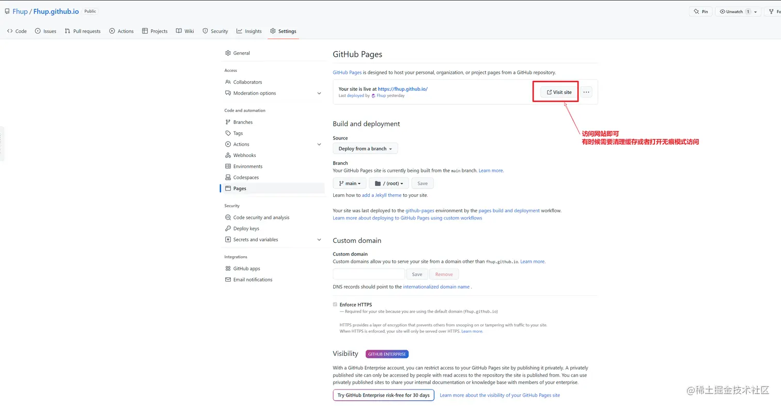This screenshot has width=781, height=407.
Task: Click the Email notifications envelope icon
Action: coord(228,279)
